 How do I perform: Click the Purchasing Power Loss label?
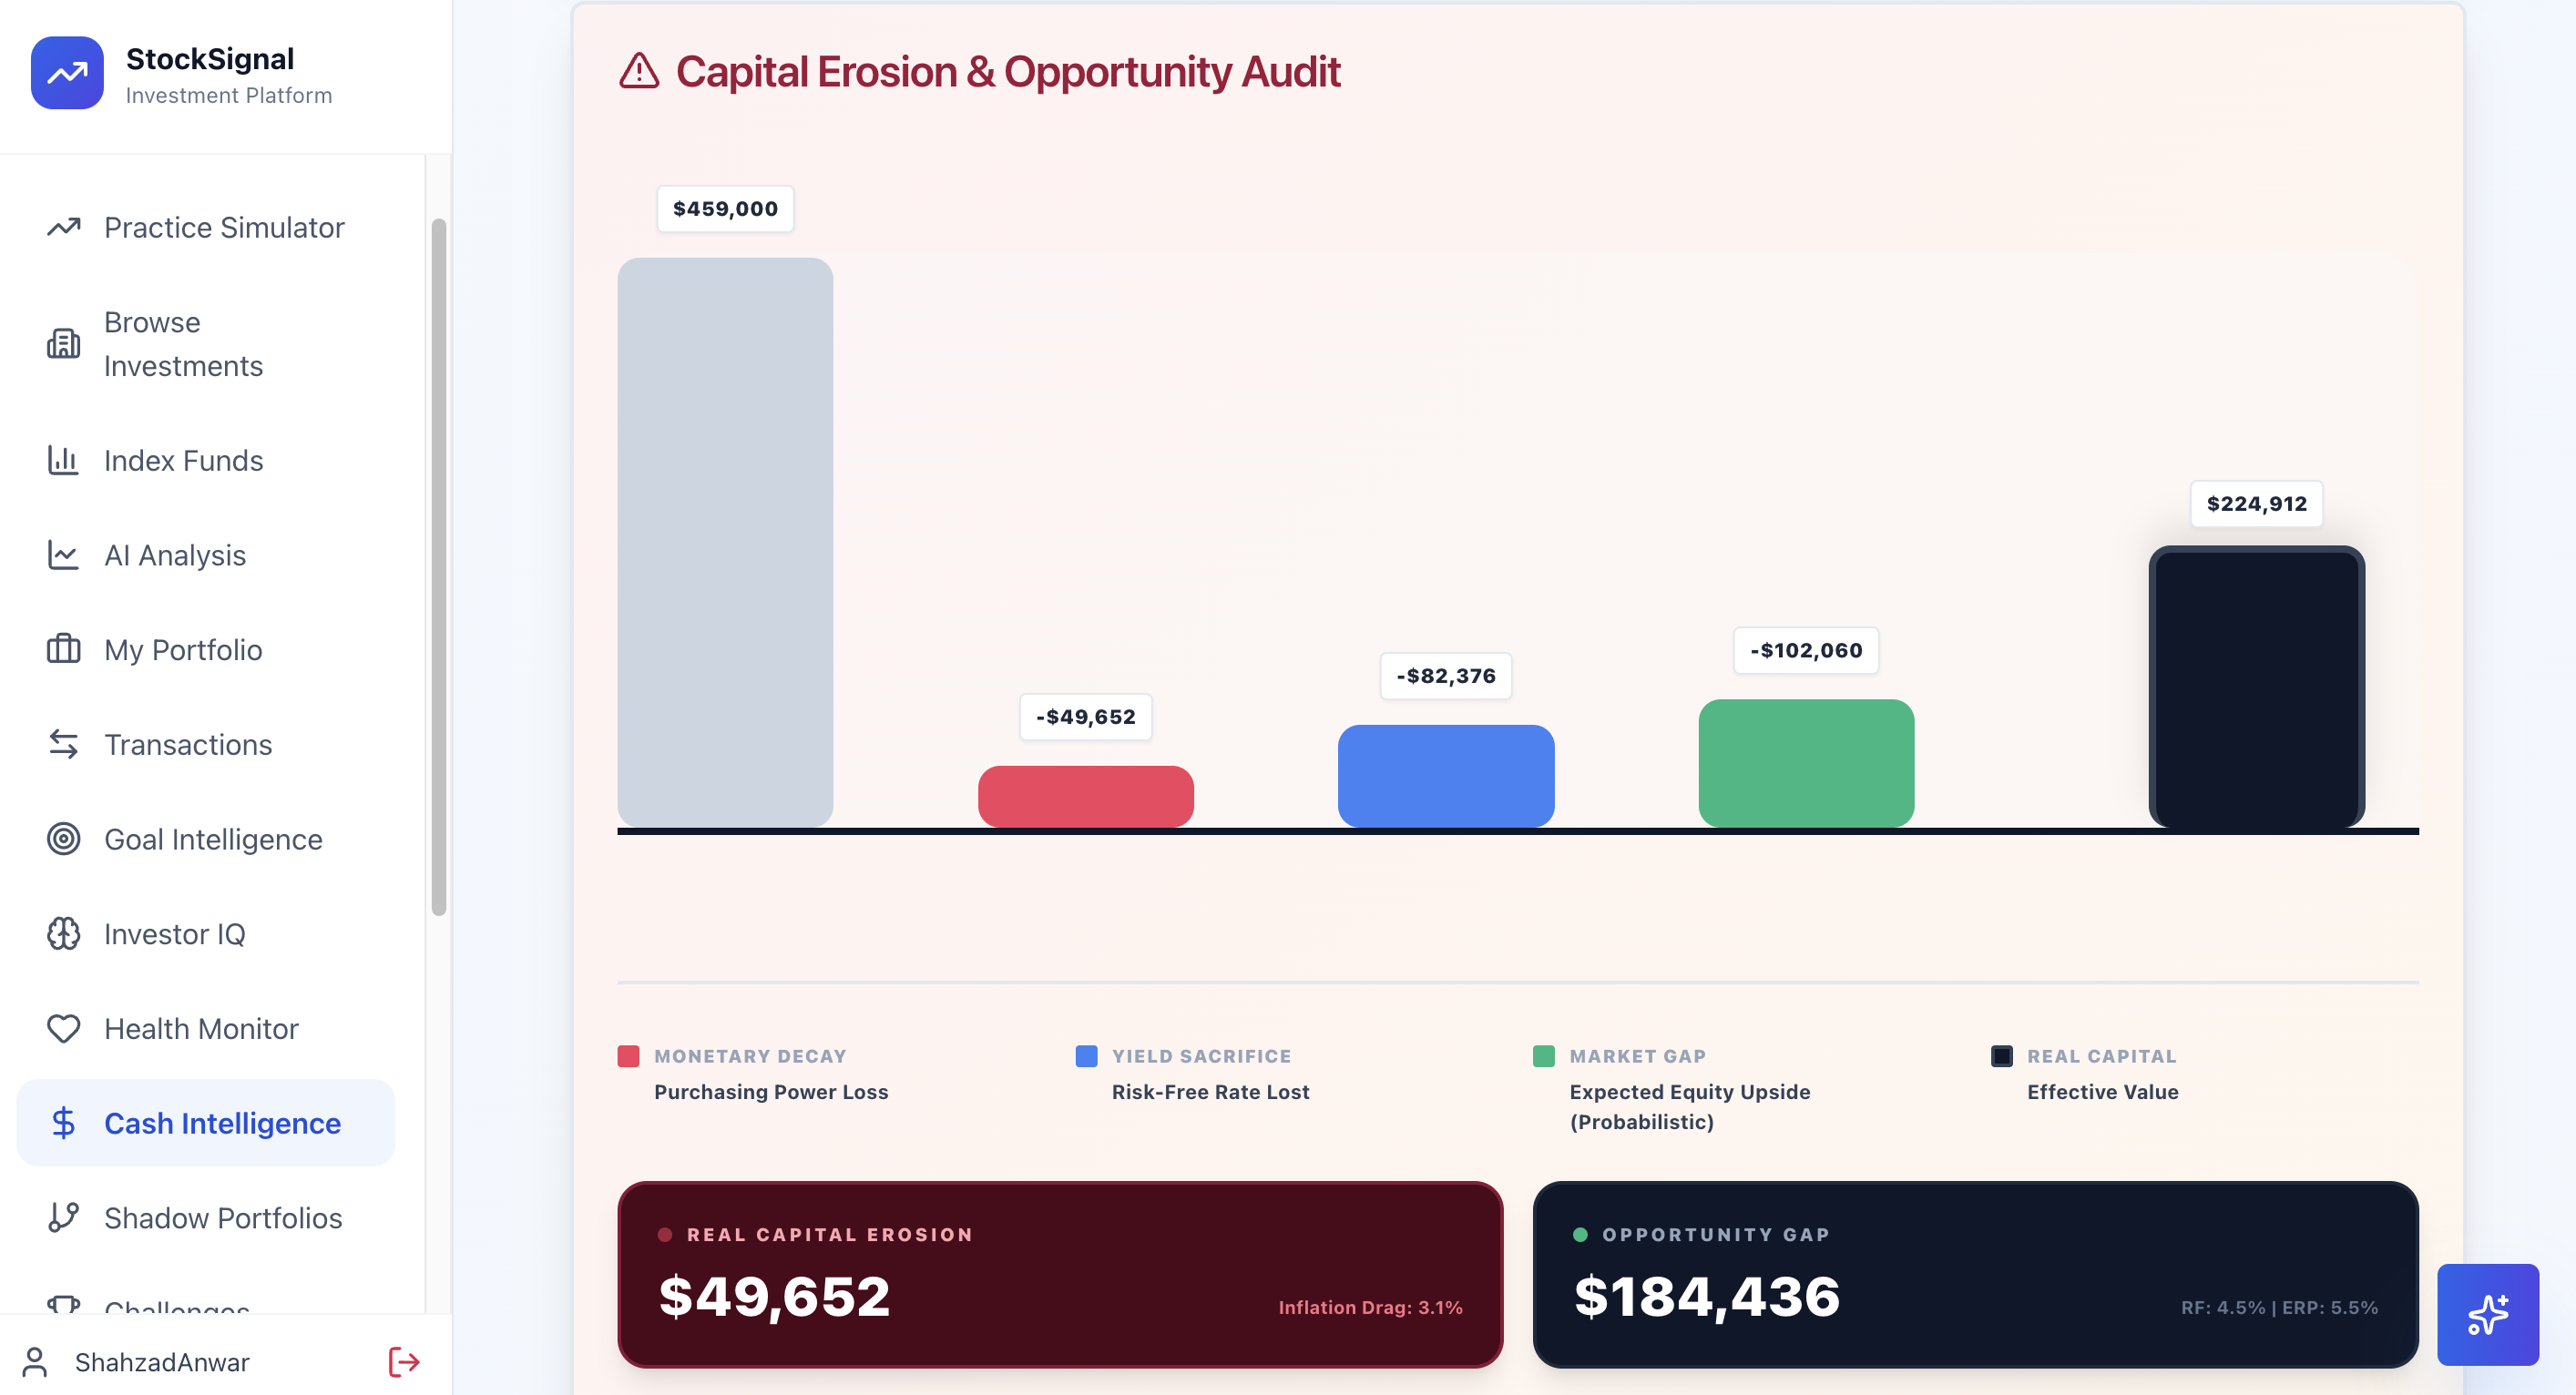771,1092
